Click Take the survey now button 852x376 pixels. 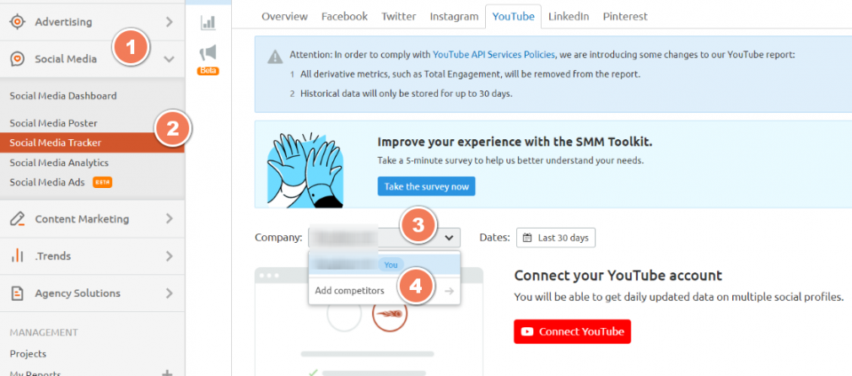coord(427,186)
